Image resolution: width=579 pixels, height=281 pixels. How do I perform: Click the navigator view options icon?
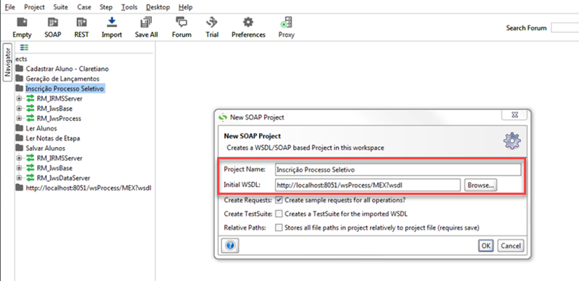click(x=25, y=47)
